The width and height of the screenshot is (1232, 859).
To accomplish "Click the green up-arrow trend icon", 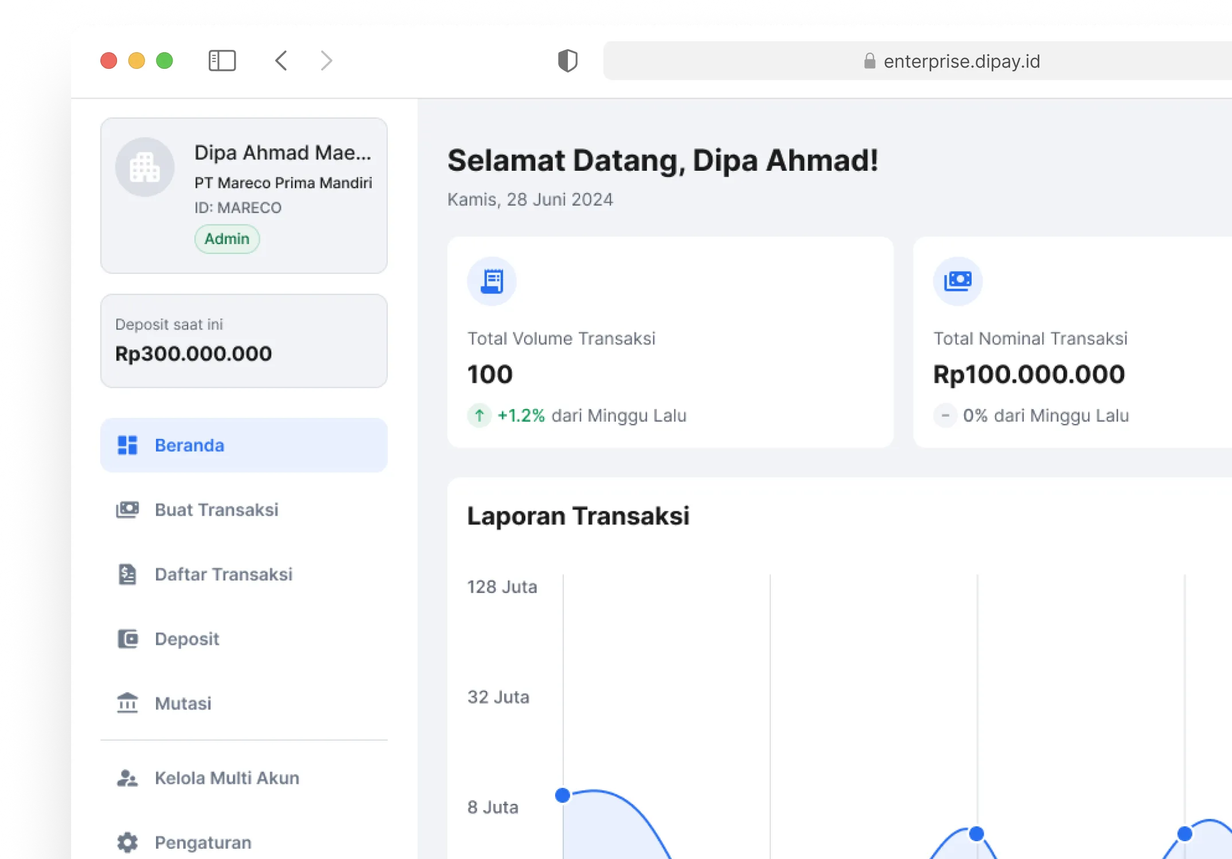I will 479,415.
